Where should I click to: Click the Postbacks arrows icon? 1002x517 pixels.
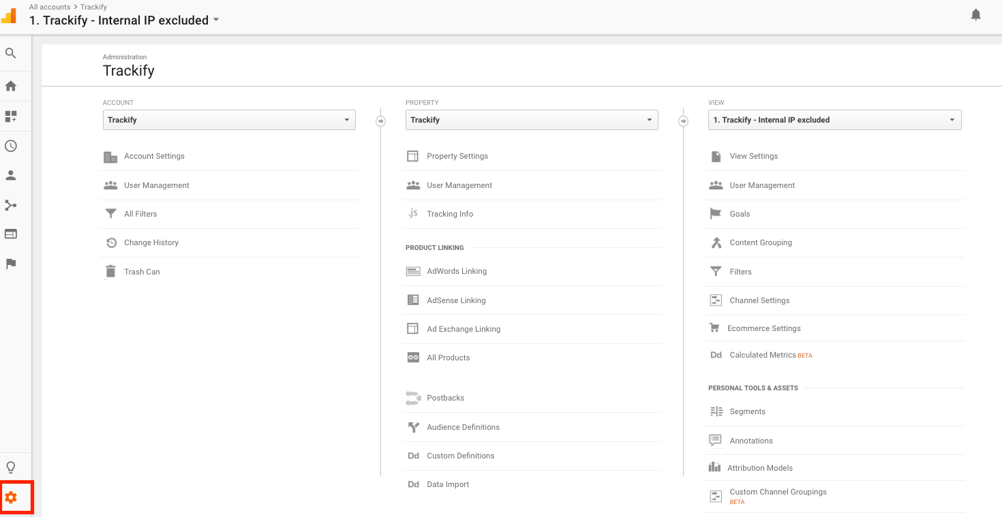tap(413, 398)
